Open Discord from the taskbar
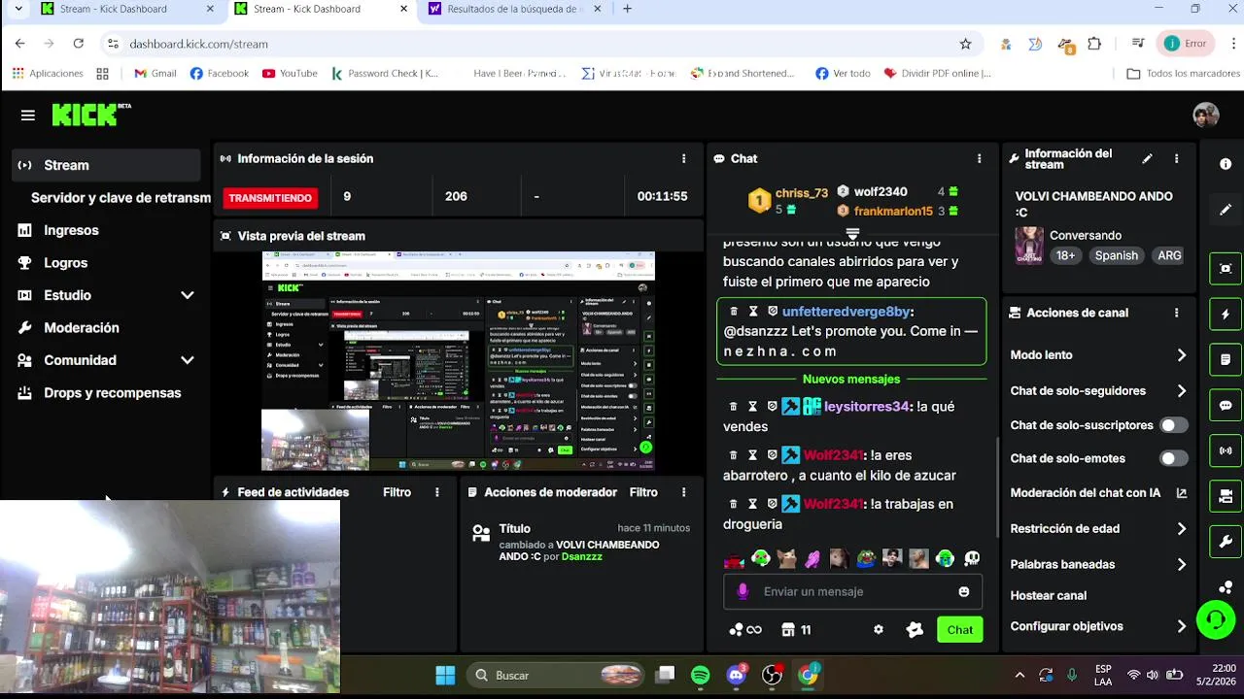The height and width of the screenshot is (699, 1244). [x=737, y=675]
